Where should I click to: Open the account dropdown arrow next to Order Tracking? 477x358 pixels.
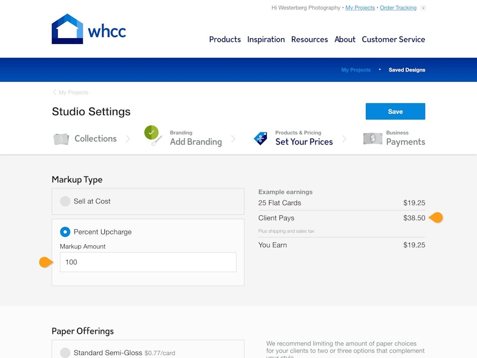click(423, 8)
